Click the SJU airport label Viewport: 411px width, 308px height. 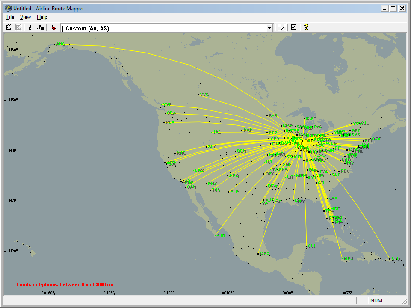396,259
